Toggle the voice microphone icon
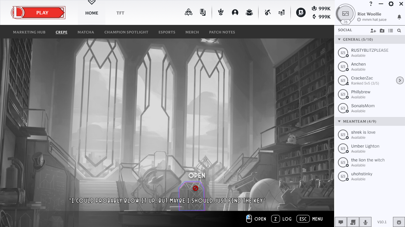The height and width of the screenshot is (227, 405). 365,222
